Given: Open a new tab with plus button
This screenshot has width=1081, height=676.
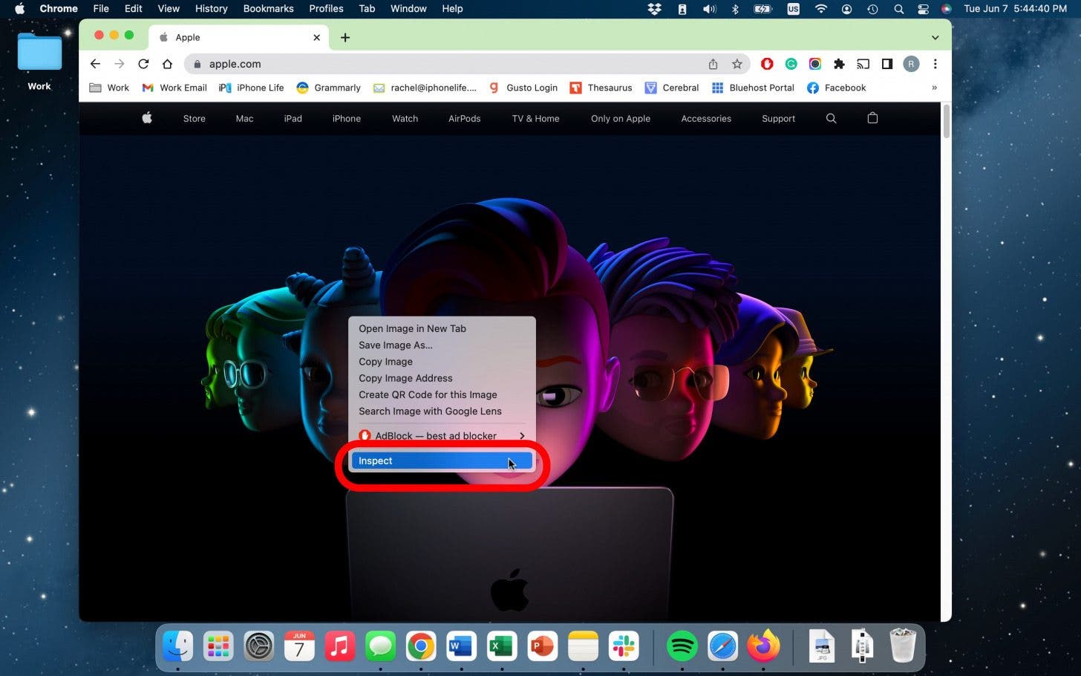Looking at the screenshot, I should coord(345,37).
